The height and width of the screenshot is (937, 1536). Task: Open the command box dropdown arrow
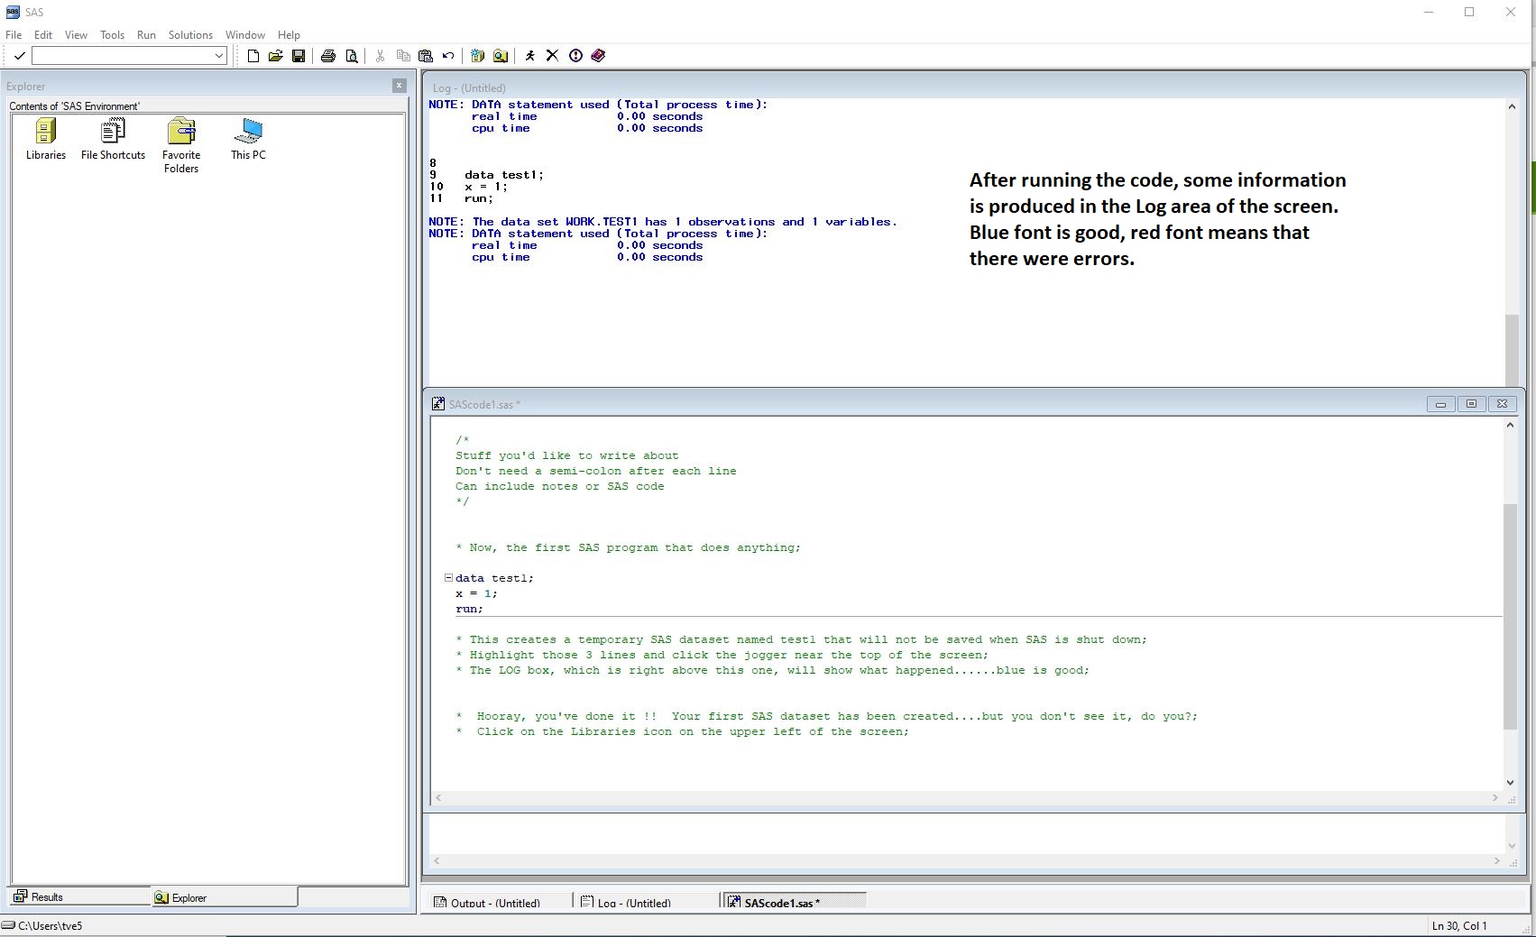pos(218,56)
